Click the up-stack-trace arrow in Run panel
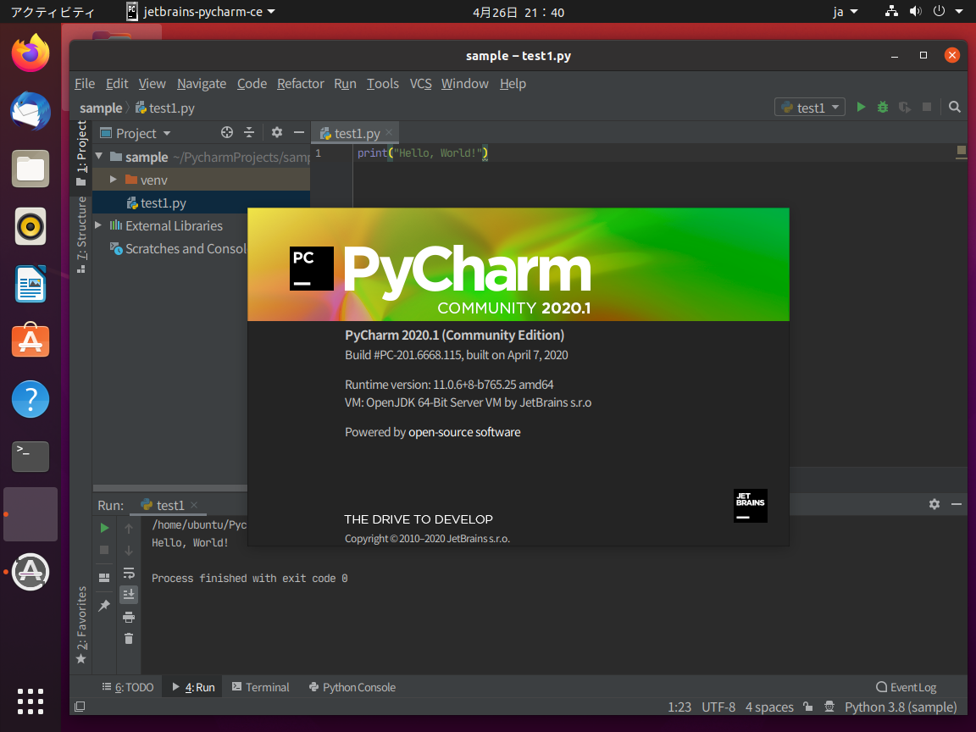976x732 pixels. (x=129, y=529)
